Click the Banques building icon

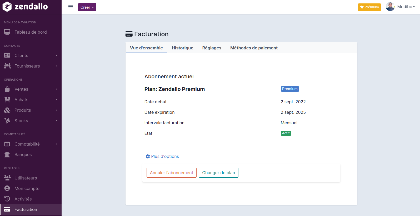(7, 155)
